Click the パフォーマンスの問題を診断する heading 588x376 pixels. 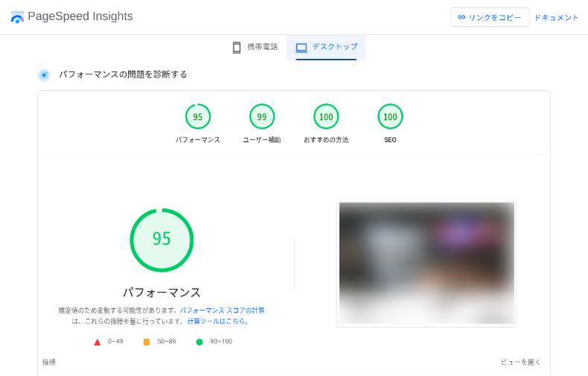pos(123,74)
